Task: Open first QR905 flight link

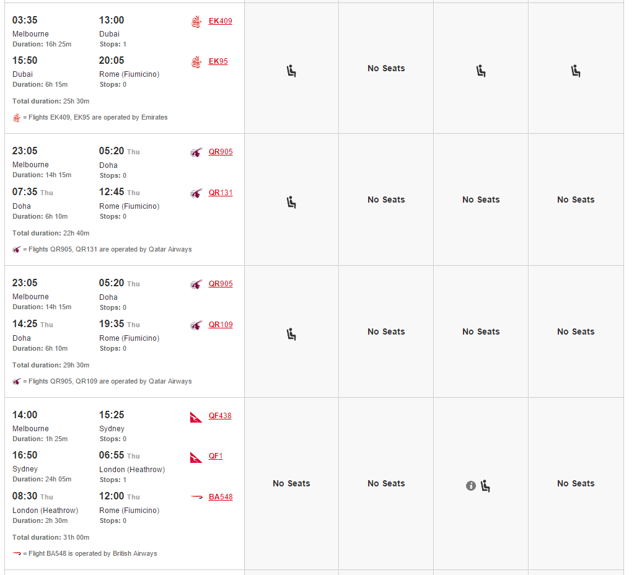Action: pyautogui.click(x=221, y=151)
